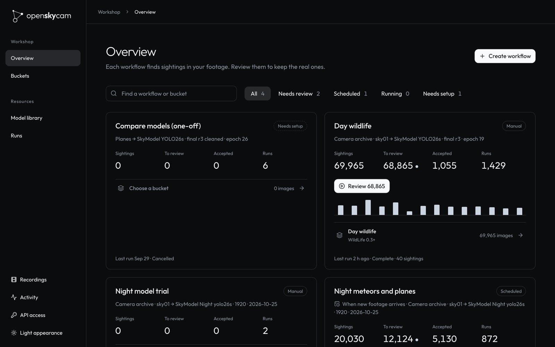555x347 pixels.
Task: Show All 4 workflows tab
Action: pyautogui.click(x=257, y=94)
